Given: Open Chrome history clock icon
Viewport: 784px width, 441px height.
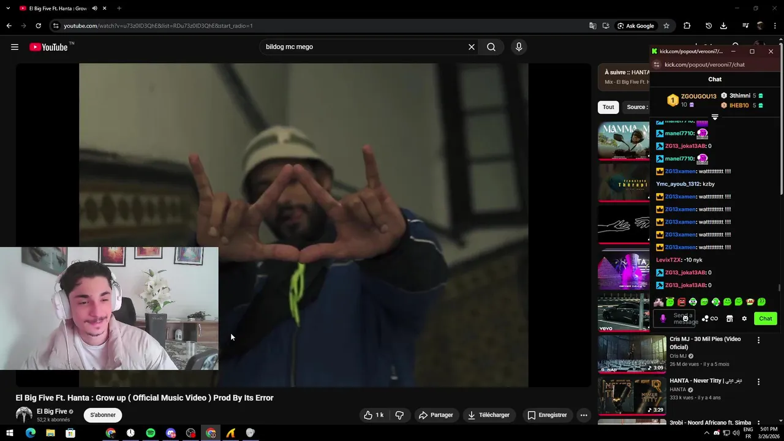Looking at the screenshot, I should [x=709, y=26].
